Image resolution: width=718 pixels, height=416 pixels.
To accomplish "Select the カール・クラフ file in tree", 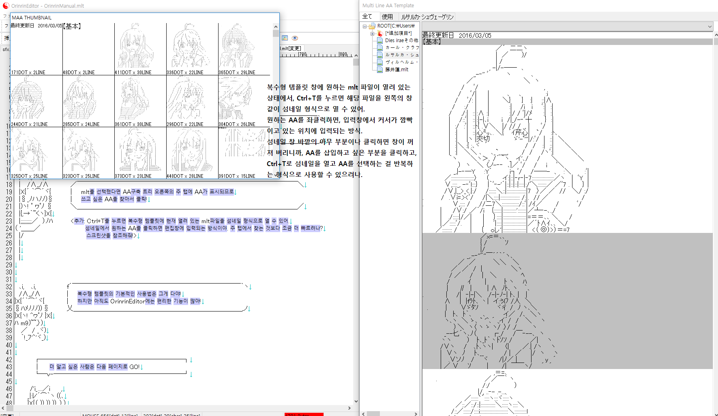I will (402, 48).
